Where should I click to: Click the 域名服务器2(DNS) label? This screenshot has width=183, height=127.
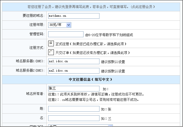point(30,70)
